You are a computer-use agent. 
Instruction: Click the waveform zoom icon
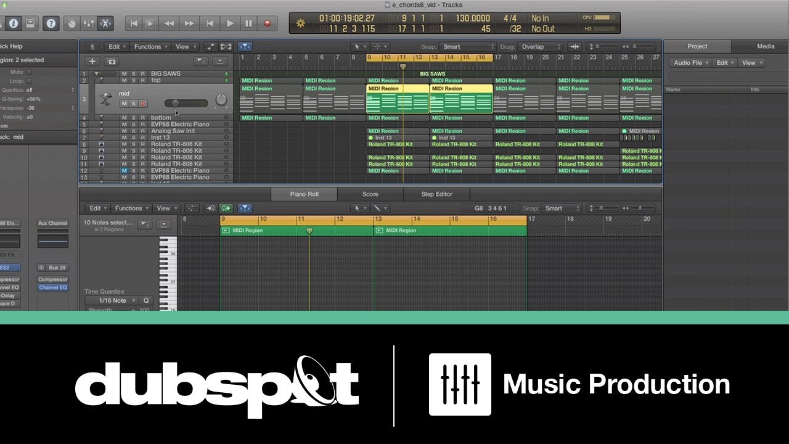574,46
